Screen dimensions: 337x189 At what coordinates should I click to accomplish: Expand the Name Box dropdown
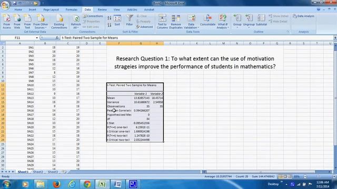pyautogui.click(x=37, y=38)
